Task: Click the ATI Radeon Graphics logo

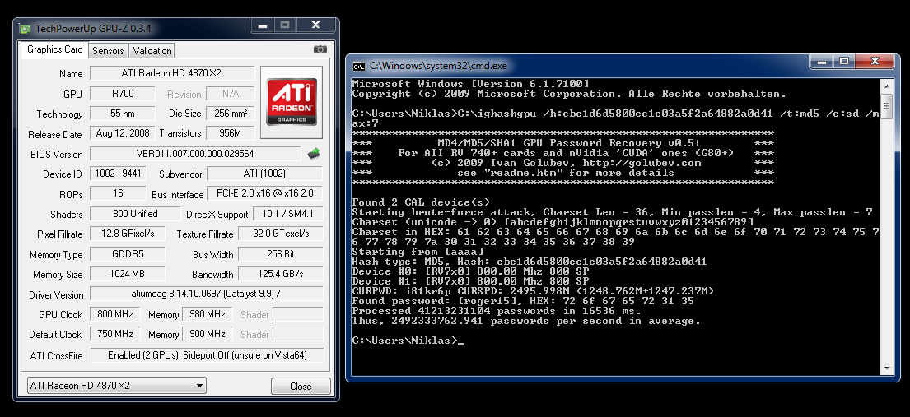Action: 292,102
